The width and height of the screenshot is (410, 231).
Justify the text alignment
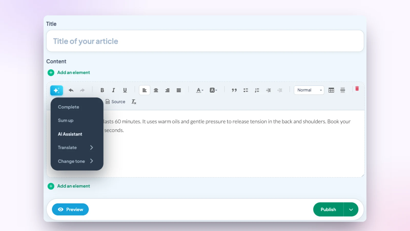point(179,90)
